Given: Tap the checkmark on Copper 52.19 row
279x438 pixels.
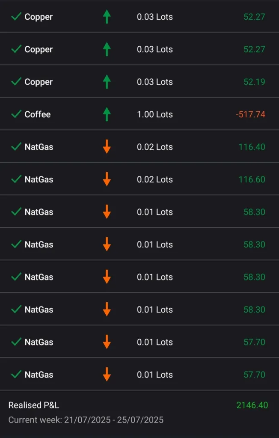Looking at the screenshot, I should click(16, 82).
